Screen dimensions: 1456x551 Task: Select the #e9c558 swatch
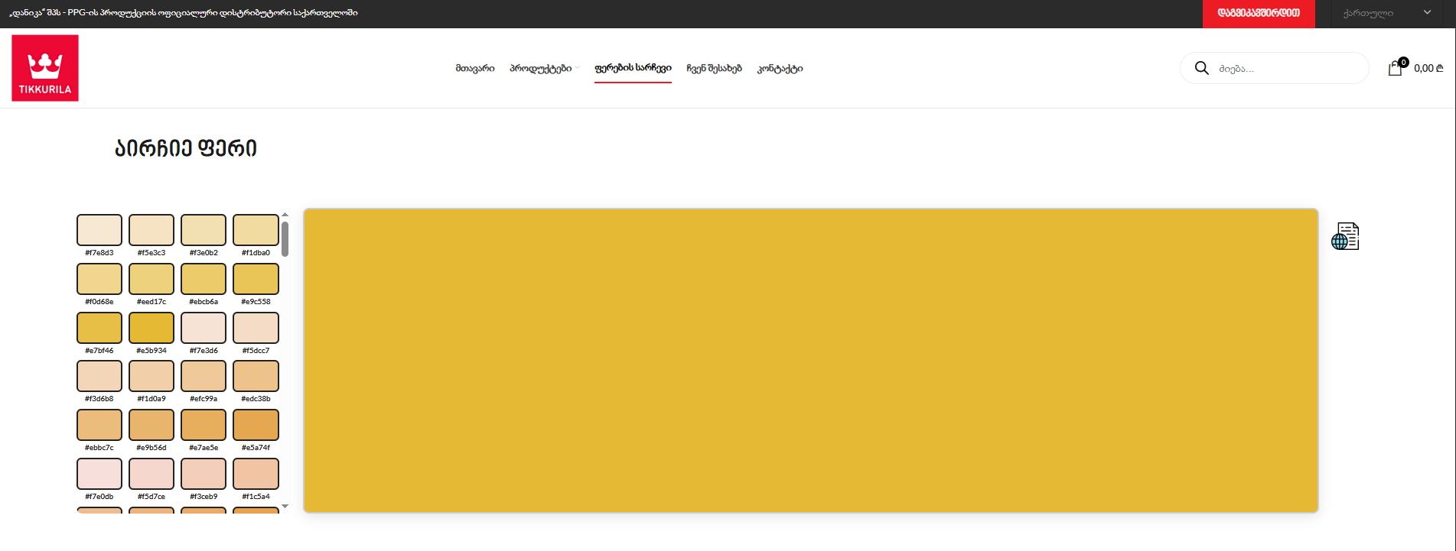pos(256,279)
